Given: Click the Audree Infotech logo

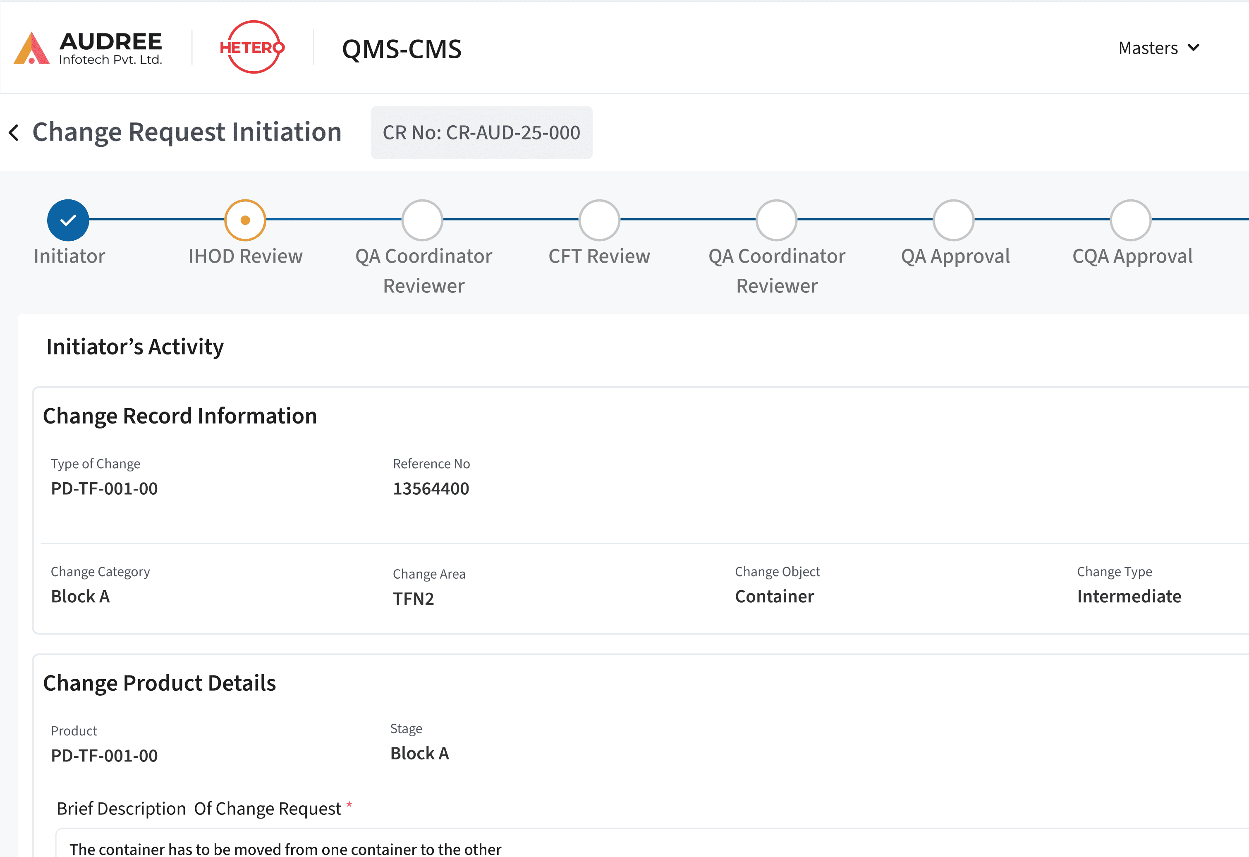Looking at the screenshot, I should tap(88, 47).
